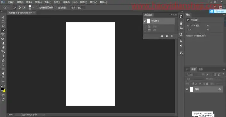Click the workspace switcher icon
This screenshot has width=226, height=117.
click(x=220, y=7)
